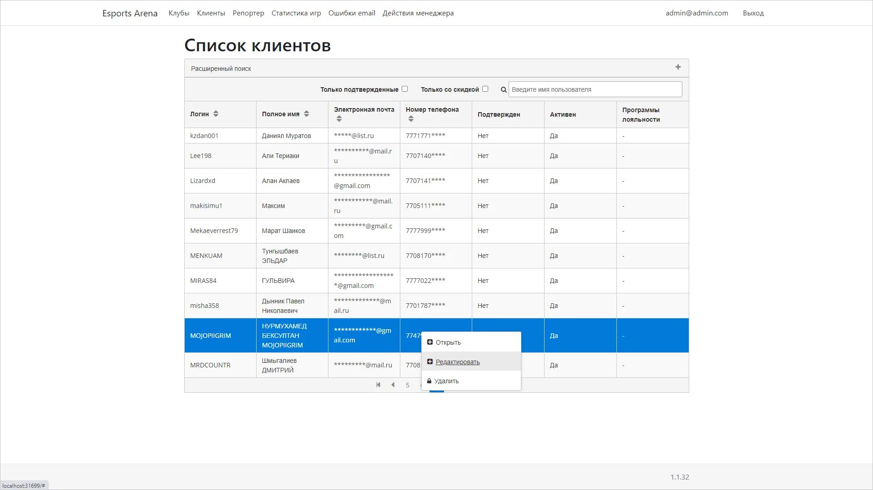Click Выход to log out
Screen dimensions: 873x490
click(753, 13)
